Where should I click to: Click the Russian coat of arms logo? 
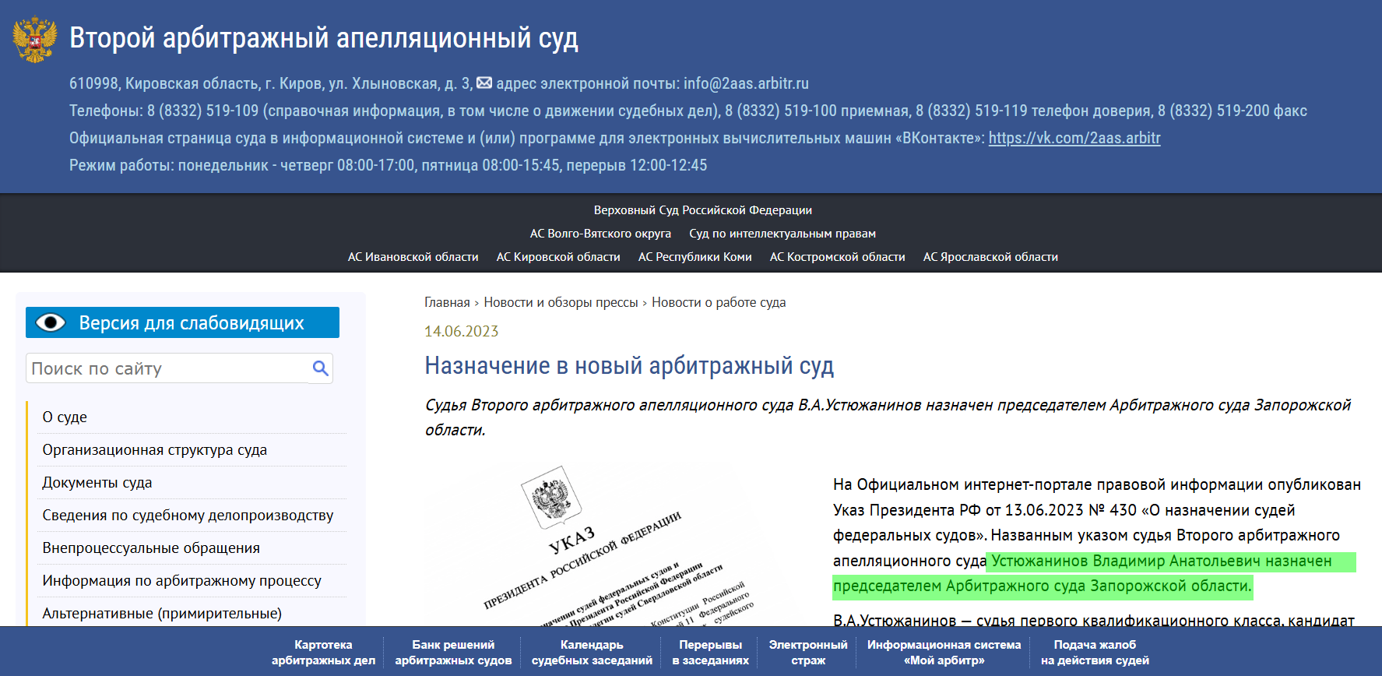click(x=35, y=39)
